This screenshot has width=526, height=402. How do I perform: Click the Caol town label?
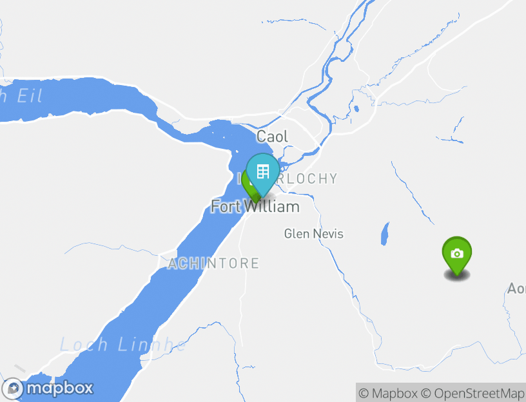coord(272,137)
